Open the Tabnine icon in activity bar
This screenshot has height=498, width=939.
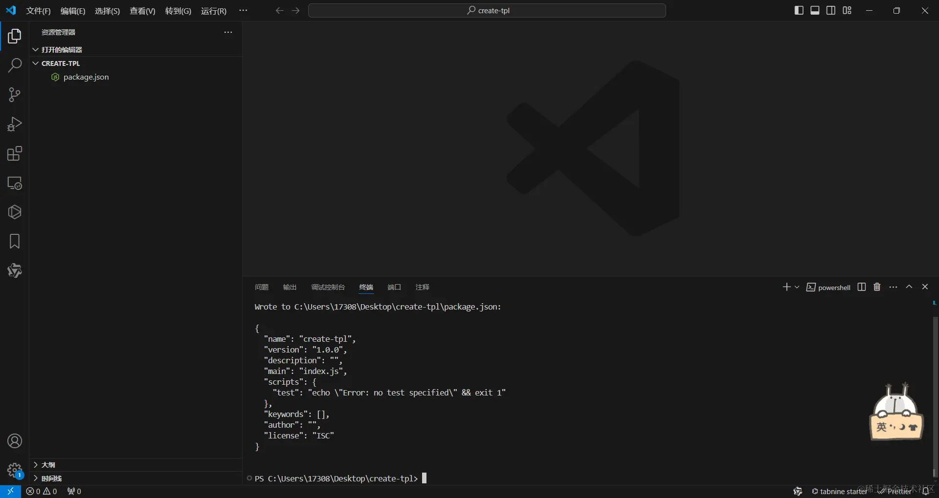coord(15,270)
